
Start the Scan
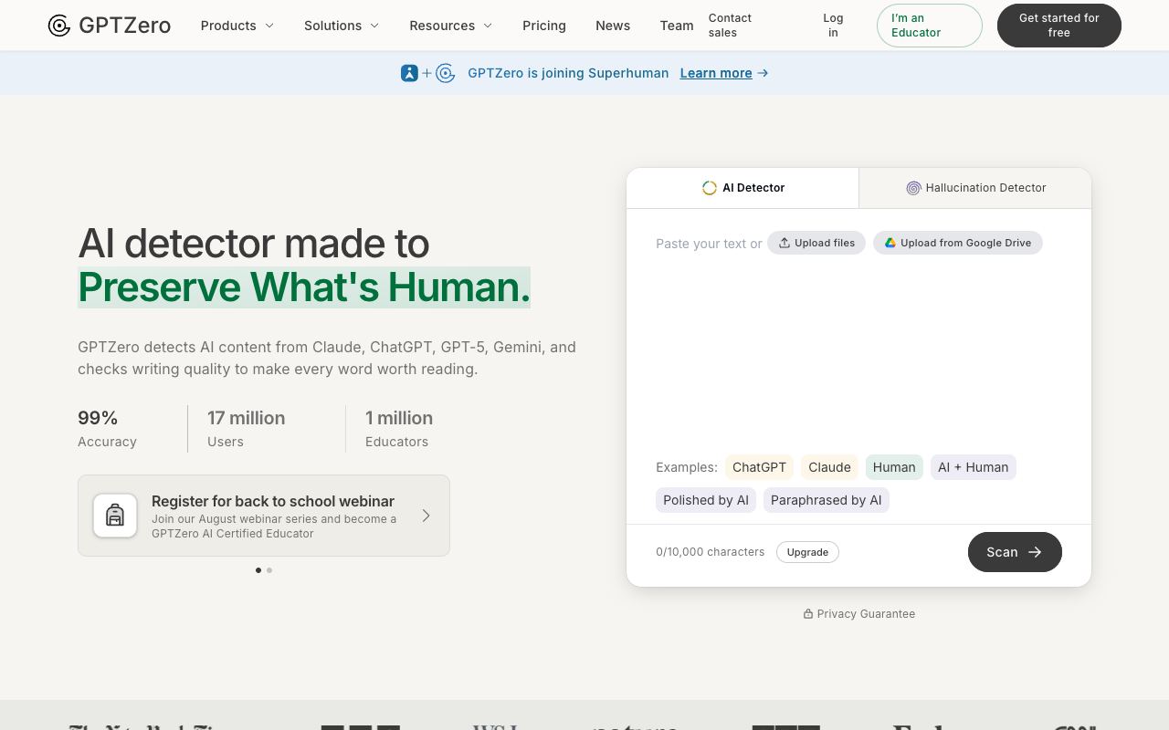pyautogui.click(x=1015, y=552)
